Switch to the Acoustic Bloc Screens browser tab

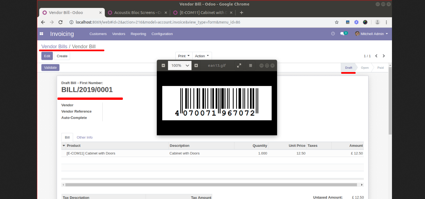click(138, 13)
